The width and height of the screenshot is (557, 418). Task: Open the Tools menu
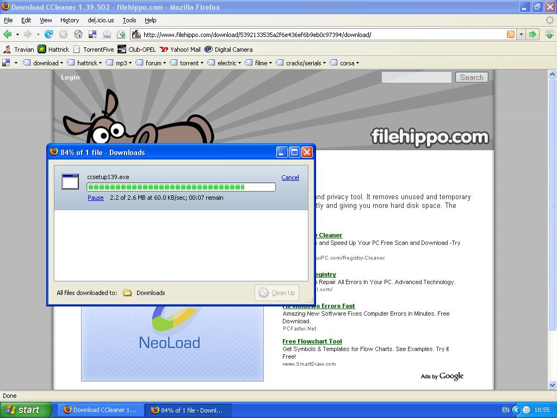click(129, 20)
